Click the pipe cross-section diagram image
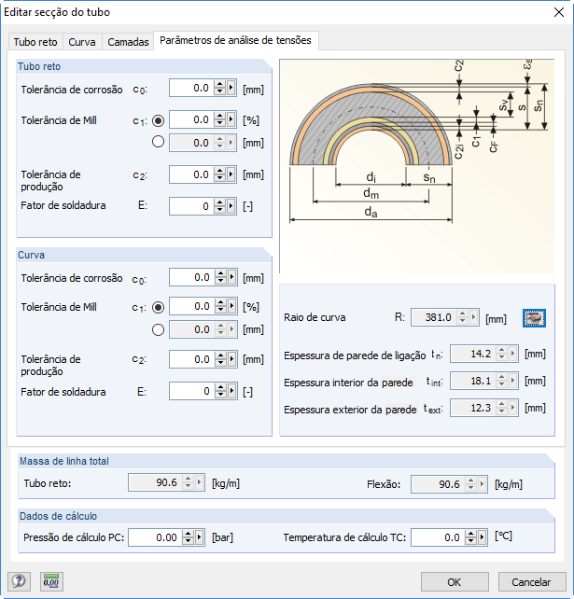Image resolution: width=574 pixels, height=599 pixels. point(417,166)
